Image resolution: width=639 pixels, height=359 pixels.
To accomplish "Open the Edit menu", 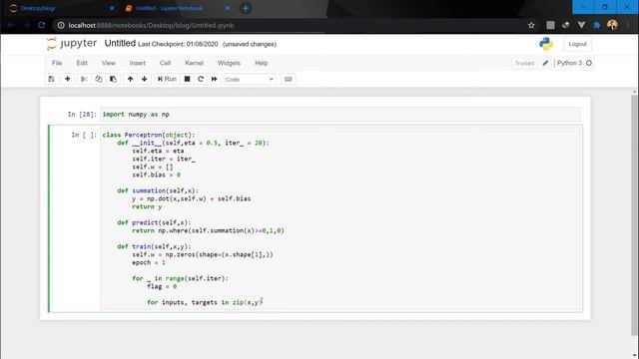I will pos(82,63).
